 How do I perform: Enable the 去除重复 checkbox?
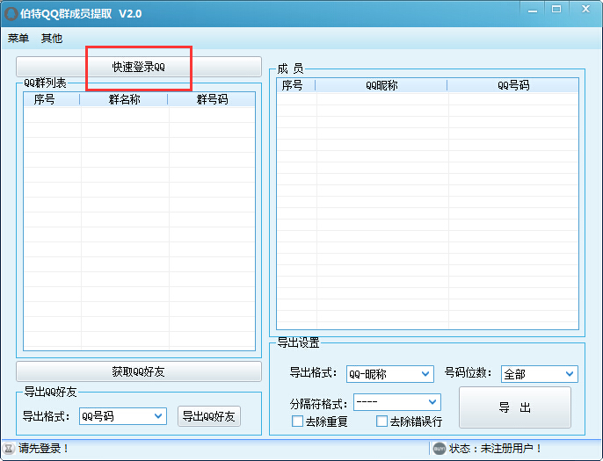coord(297,421)
